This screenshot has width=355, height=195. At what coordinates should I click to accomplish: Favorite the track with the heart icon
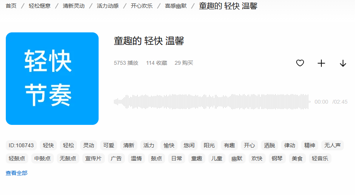pyautogui.click(x=300, y=63)
